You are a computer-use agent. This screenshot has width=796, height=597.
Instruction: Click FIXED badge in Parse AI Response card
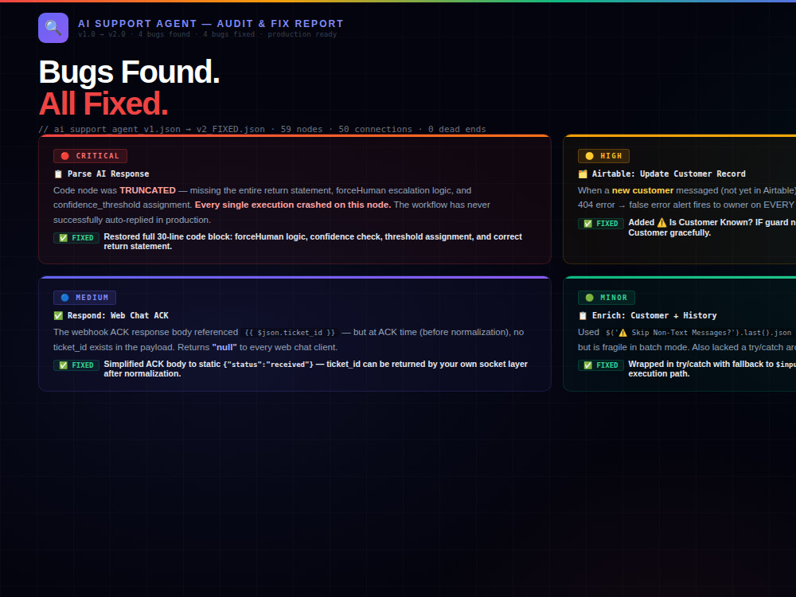pyautogui.click(x=76, y=237)
